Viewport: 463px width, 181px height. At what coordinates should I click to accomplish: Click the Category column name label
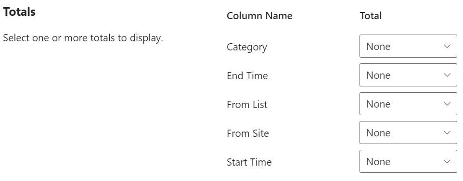coord(247,47)
